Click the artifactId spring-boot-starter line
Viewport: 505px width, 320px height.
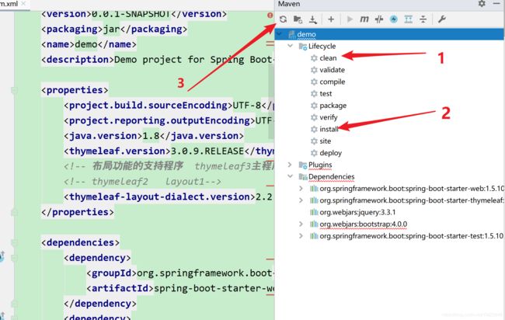tap(180, 288)
